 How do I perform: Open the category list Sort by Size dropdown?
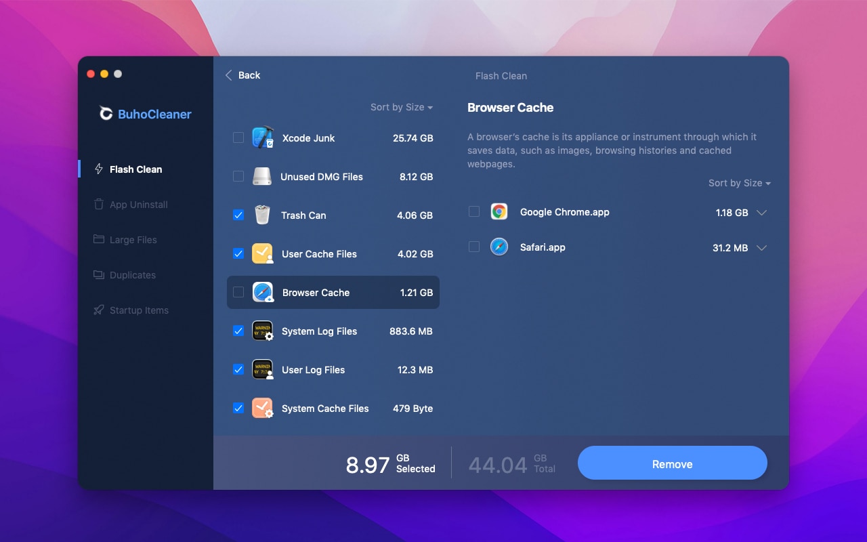pos(401,107)
